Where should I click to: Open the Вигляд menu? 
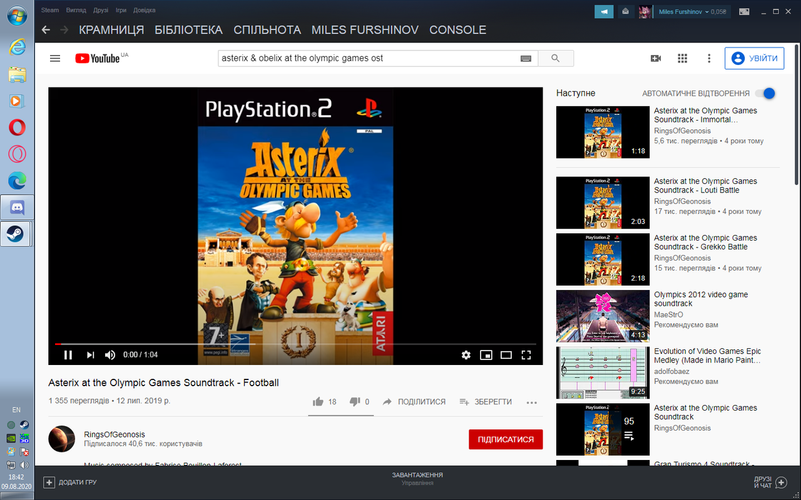[x=76, y=10]
